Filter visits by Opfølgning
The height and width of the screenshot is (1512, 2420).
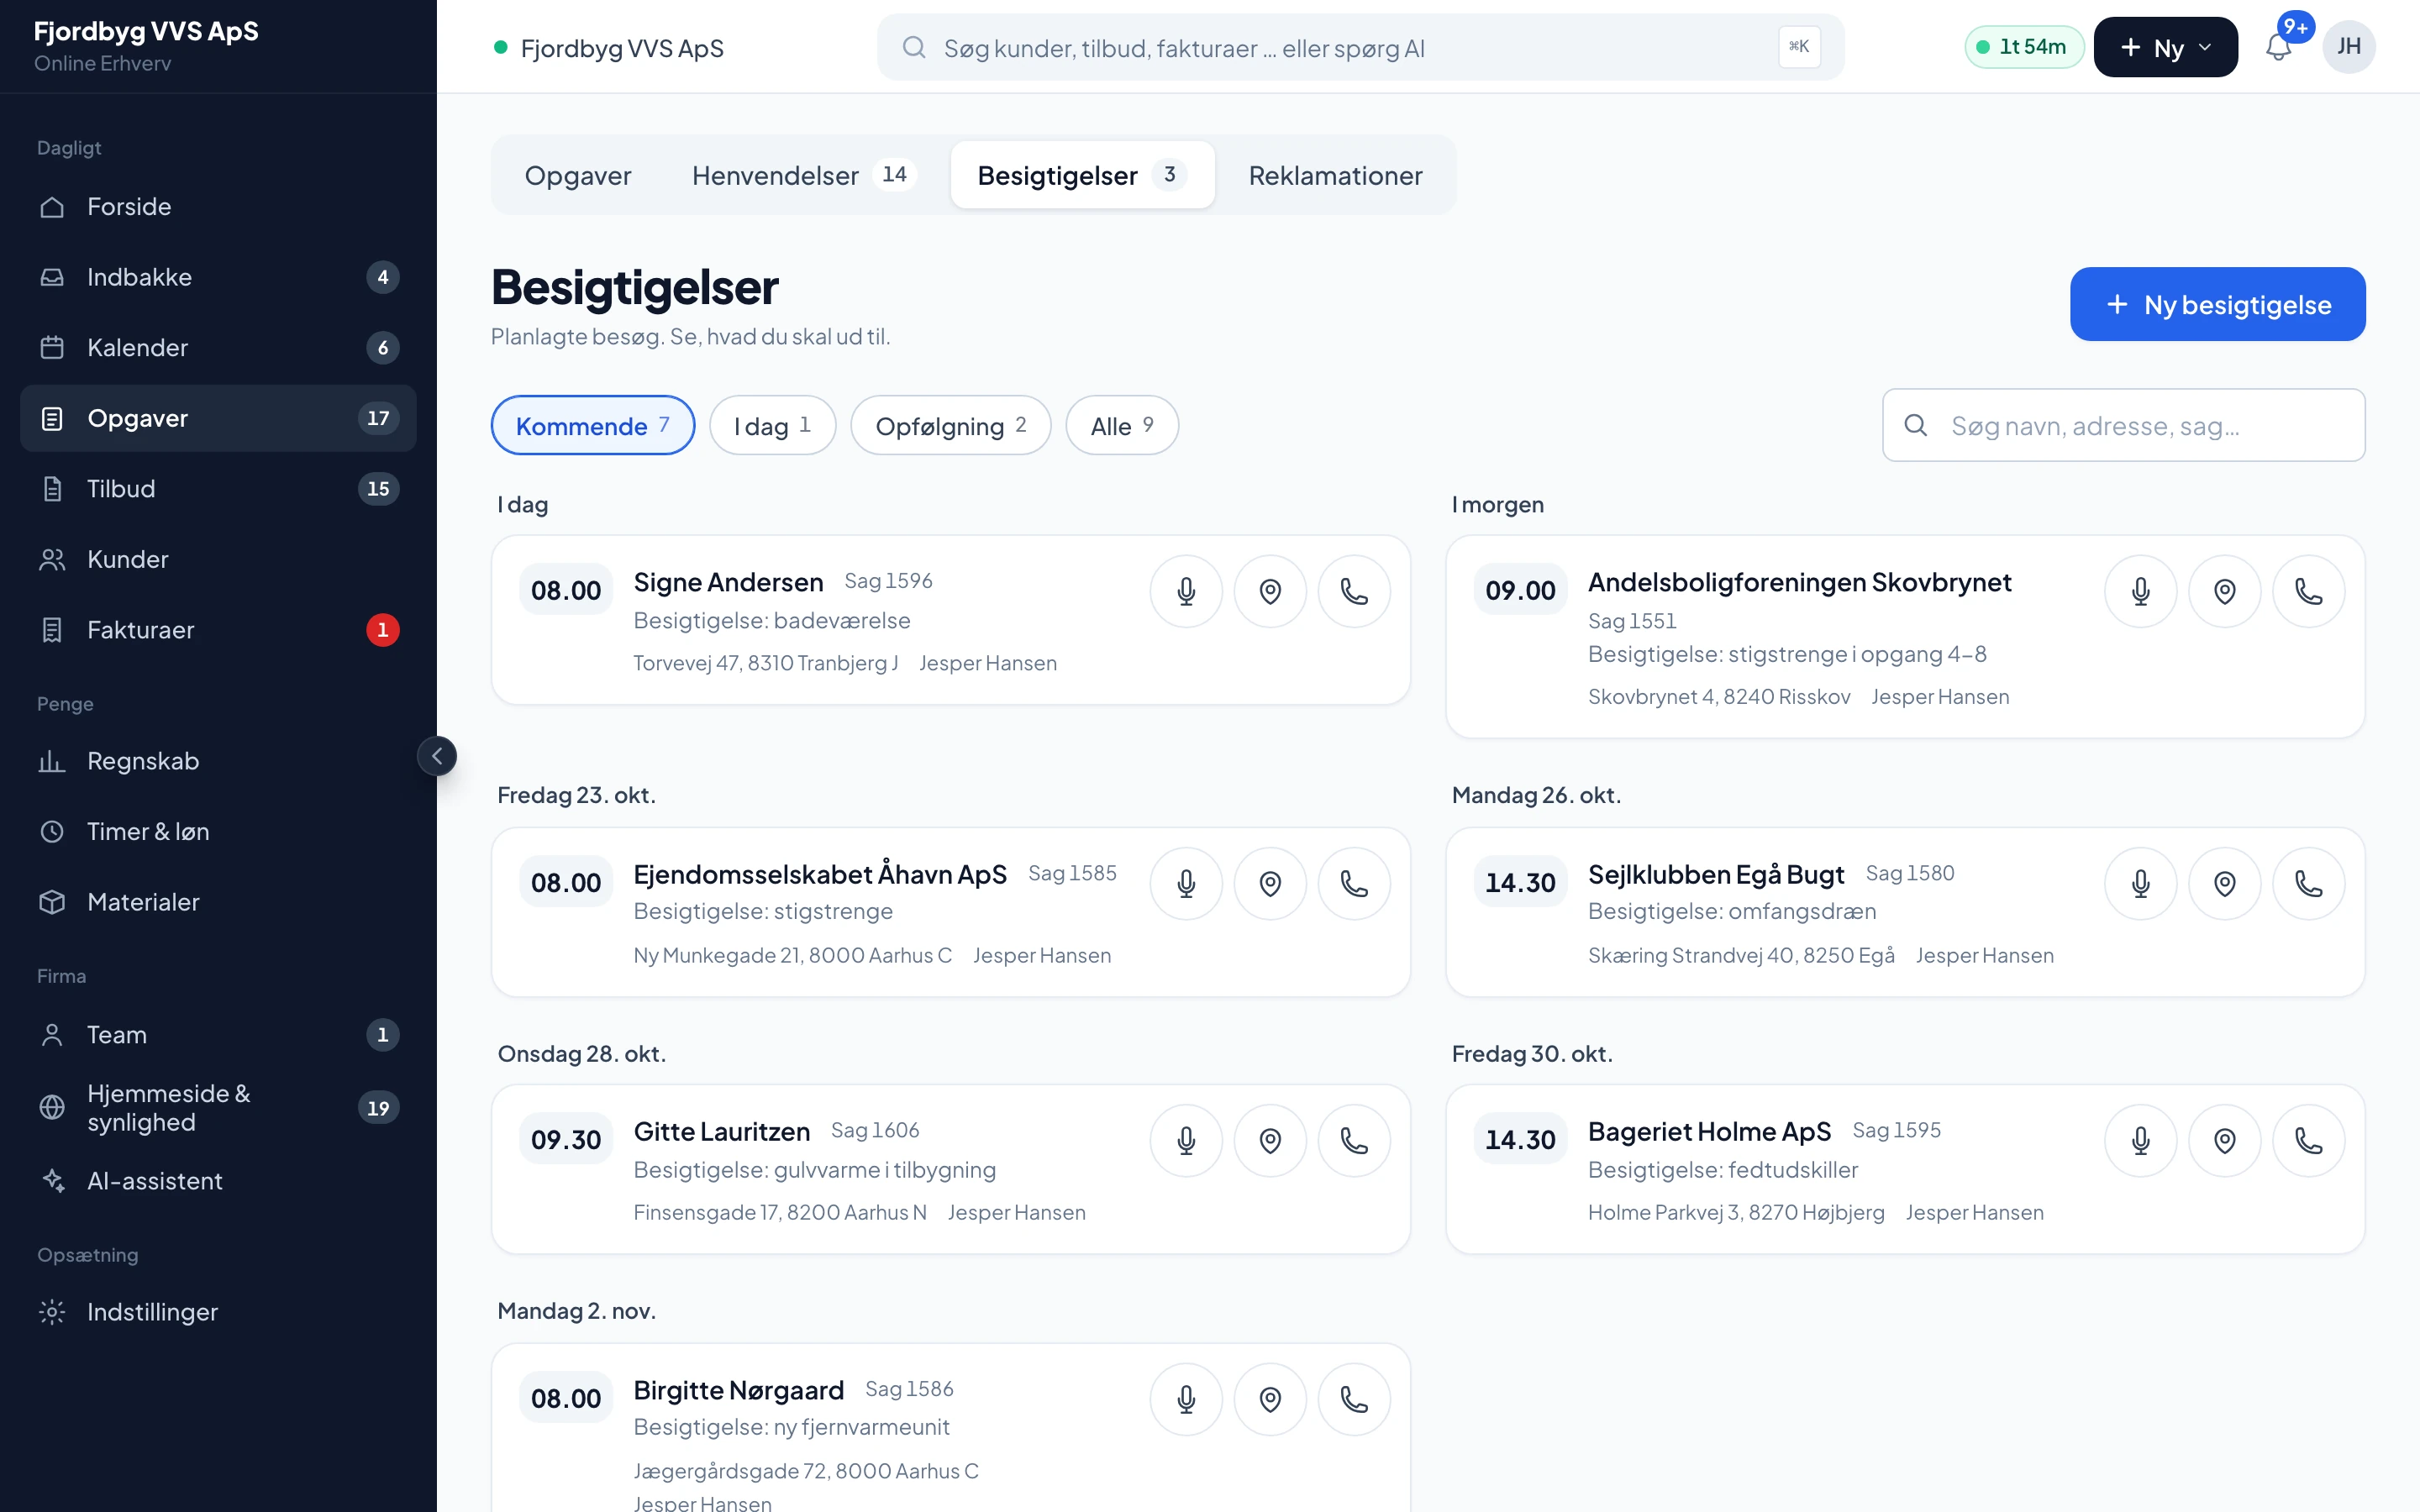pyautogui.click(x=951, y=425)
